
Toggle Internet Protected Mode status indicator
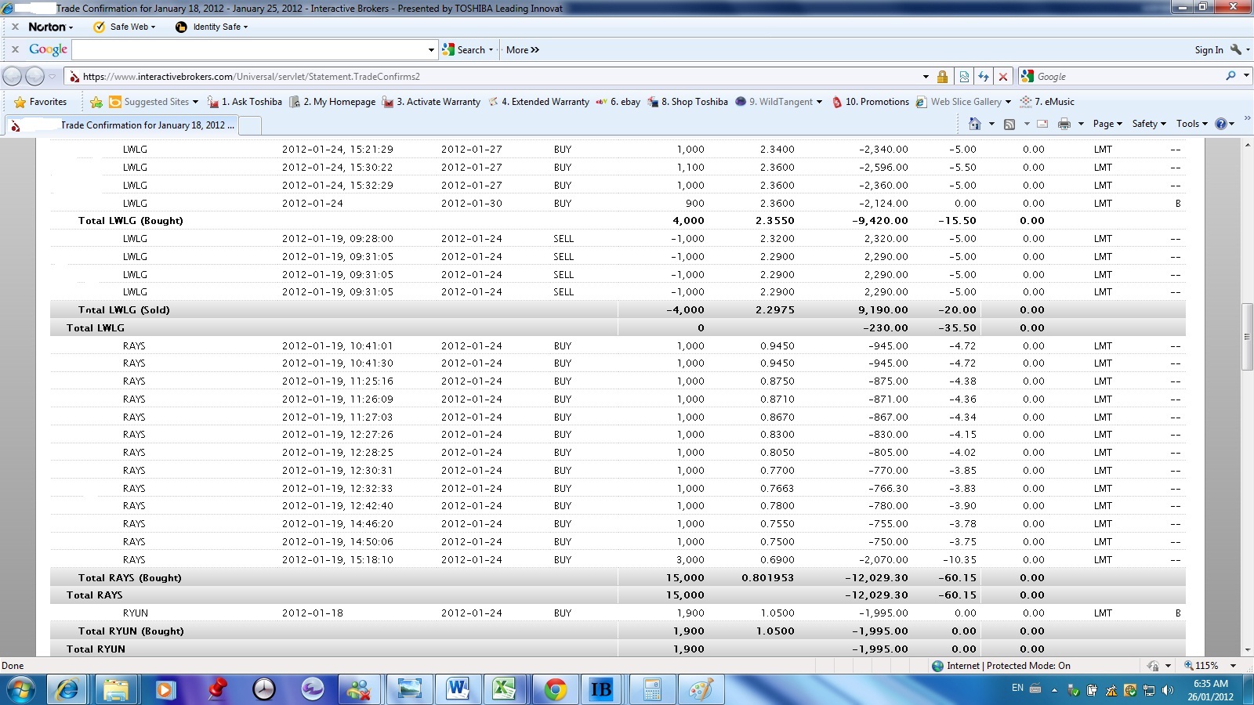coord(1001,666)
